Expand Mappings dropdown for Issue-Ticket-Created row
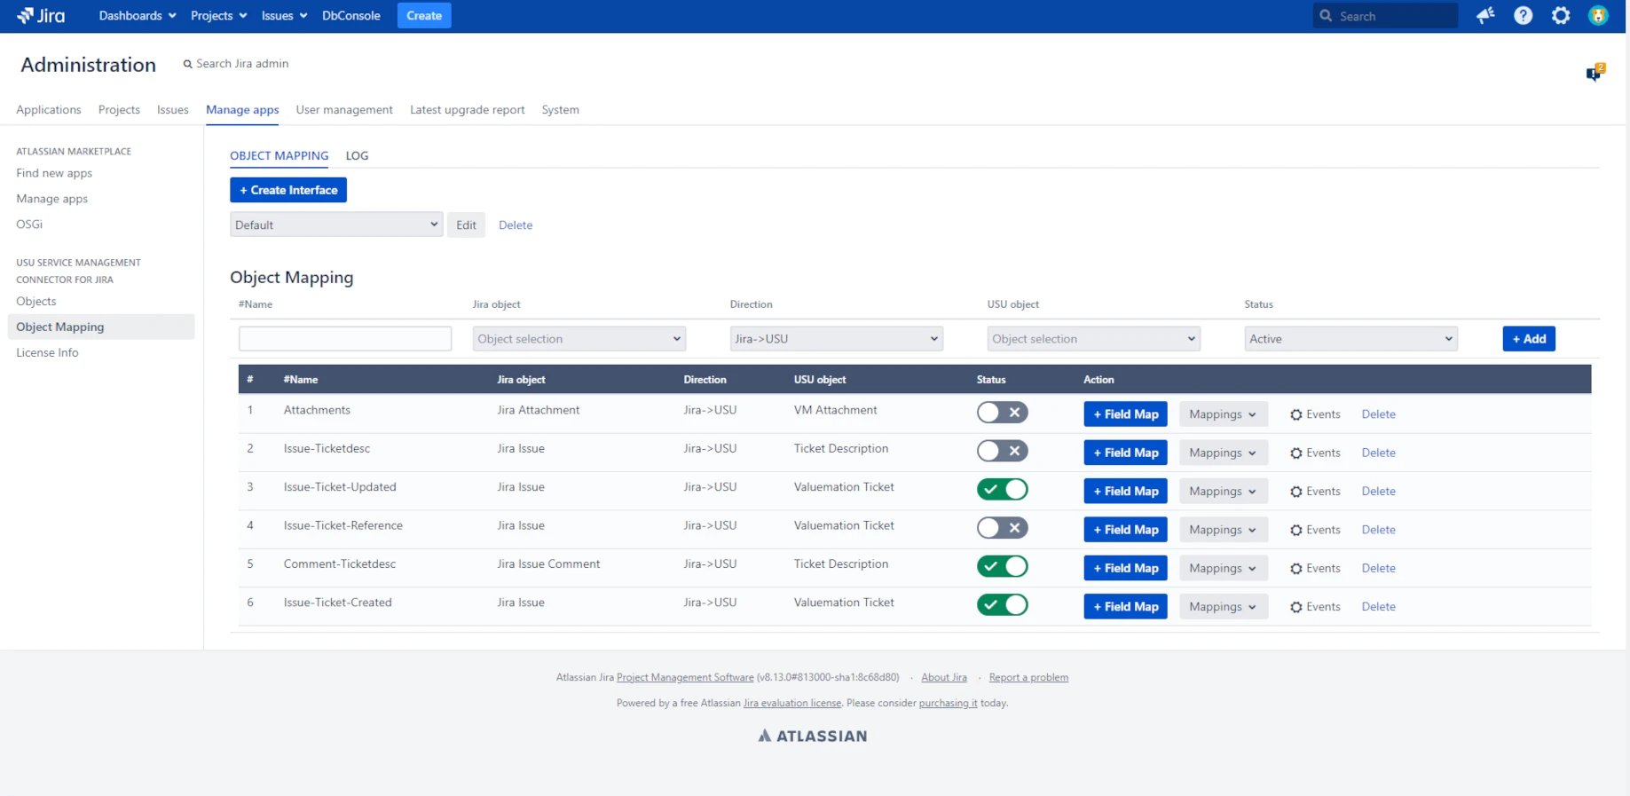This screenshot has height=796, width=1630. click(1224, 607)
